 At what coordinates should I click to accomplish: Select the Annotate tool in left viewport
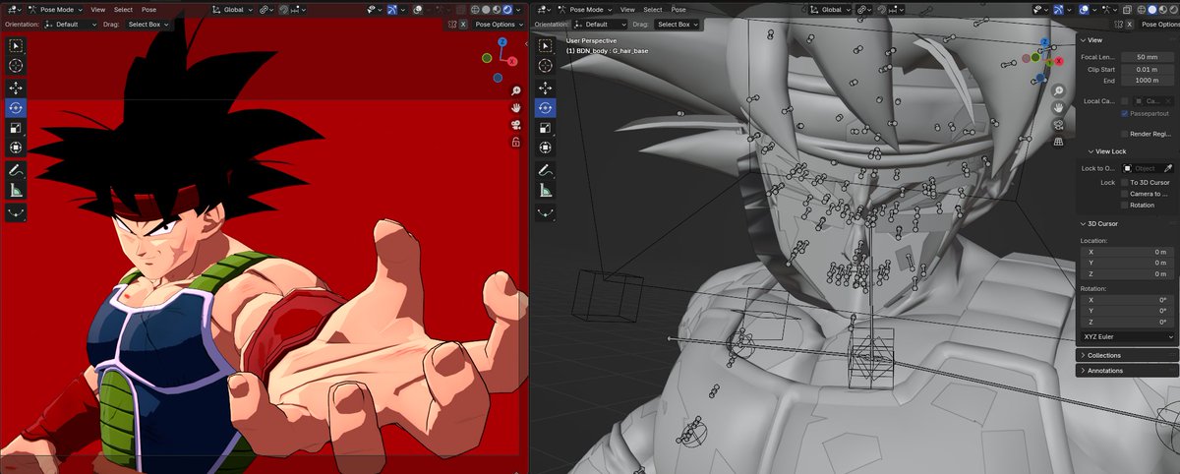[x=17, y=170]
